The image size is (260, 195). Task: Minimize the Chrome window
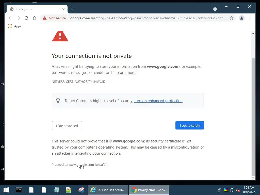click(226, 6)
